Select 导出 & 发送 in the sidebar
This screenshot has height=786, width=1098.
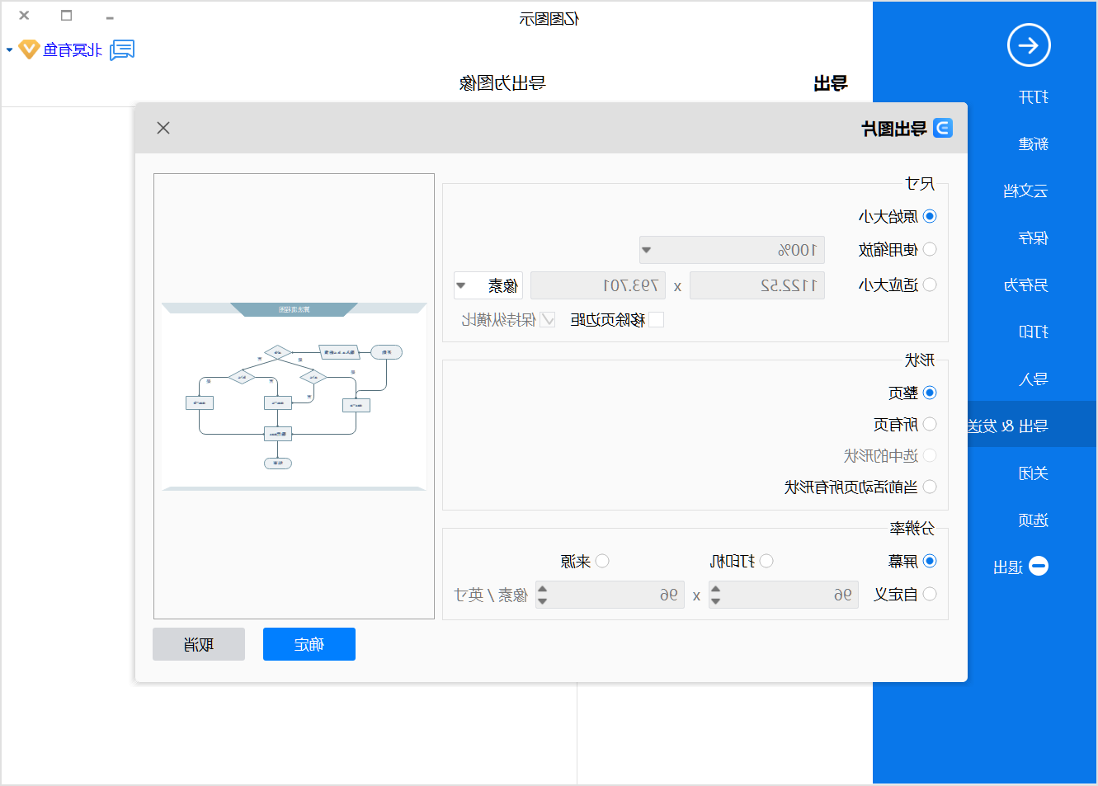point(1007,426)
